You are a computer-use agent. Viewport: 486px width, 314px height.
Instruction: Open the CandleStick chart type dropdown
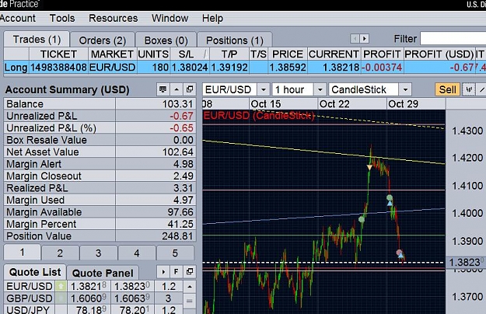click(x=405, y=90)
